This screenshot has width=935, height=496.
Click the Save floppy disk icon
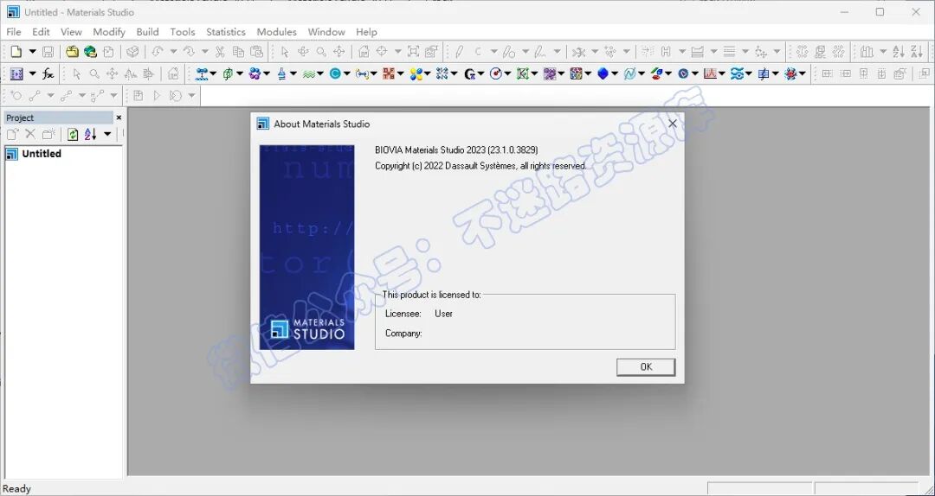(x=48, y=52)
